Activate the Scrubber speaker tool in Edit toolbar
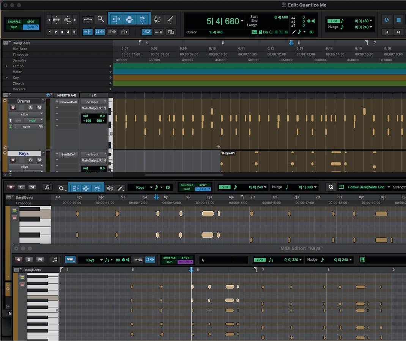 (157, 19)
